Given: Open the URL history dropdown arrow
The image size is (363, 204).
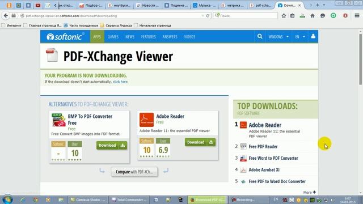Looking at the screenshot, I should click(x=202, y=16).
